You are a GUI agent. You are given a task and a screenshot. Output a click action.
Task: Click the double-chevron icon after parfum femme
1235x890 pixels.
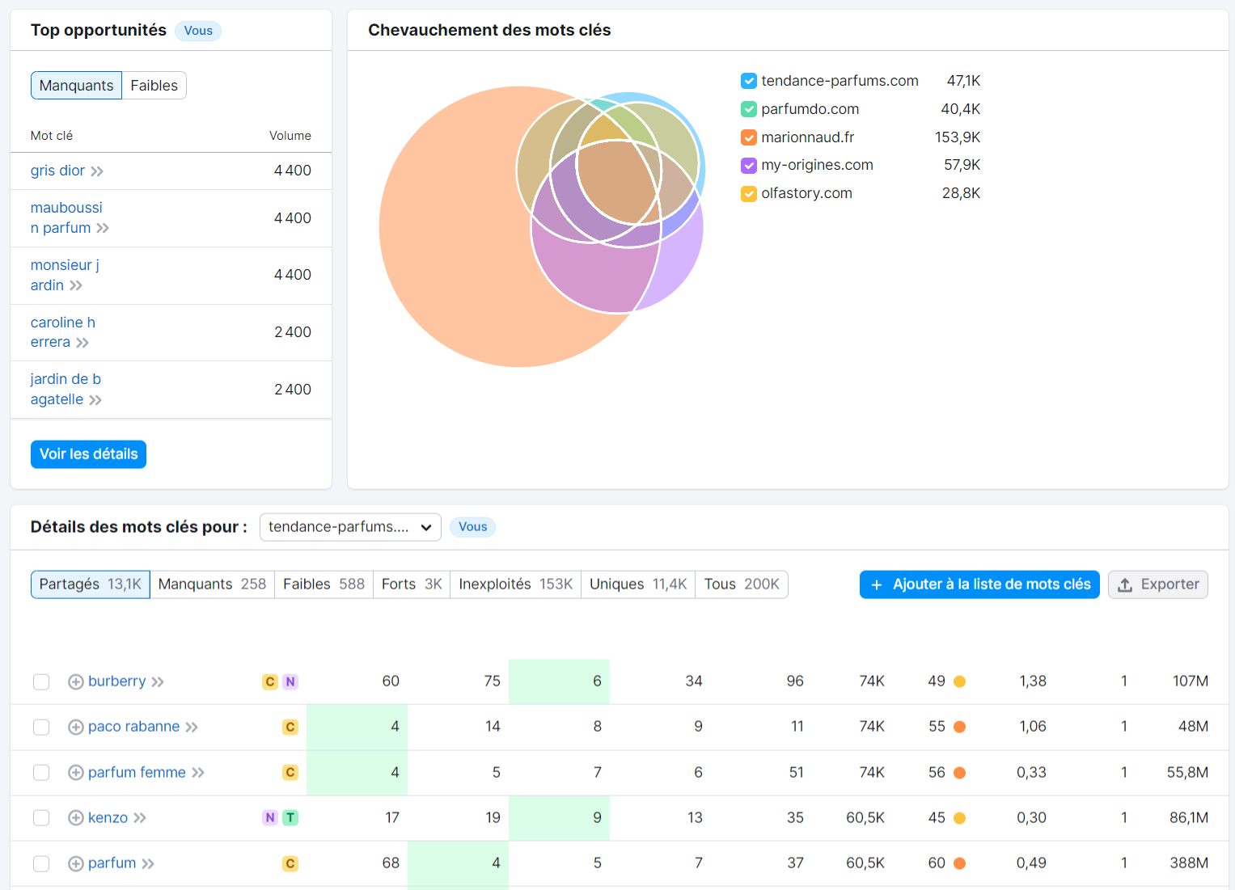click(x=198, y=773)
